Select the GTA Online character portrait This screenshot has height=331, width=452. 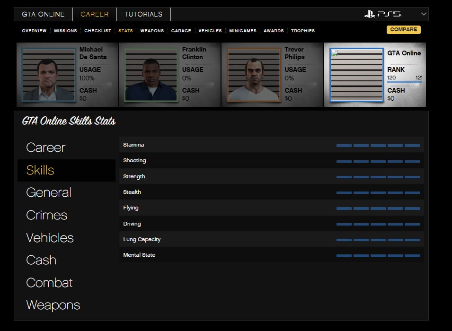(356, 75)
